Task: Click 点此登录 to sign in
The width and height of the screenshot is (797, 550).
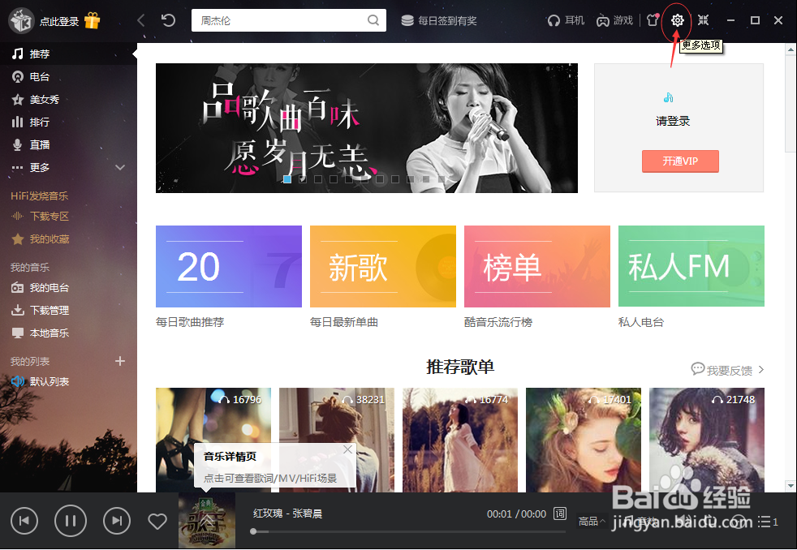Action: [x=59, y=21]
